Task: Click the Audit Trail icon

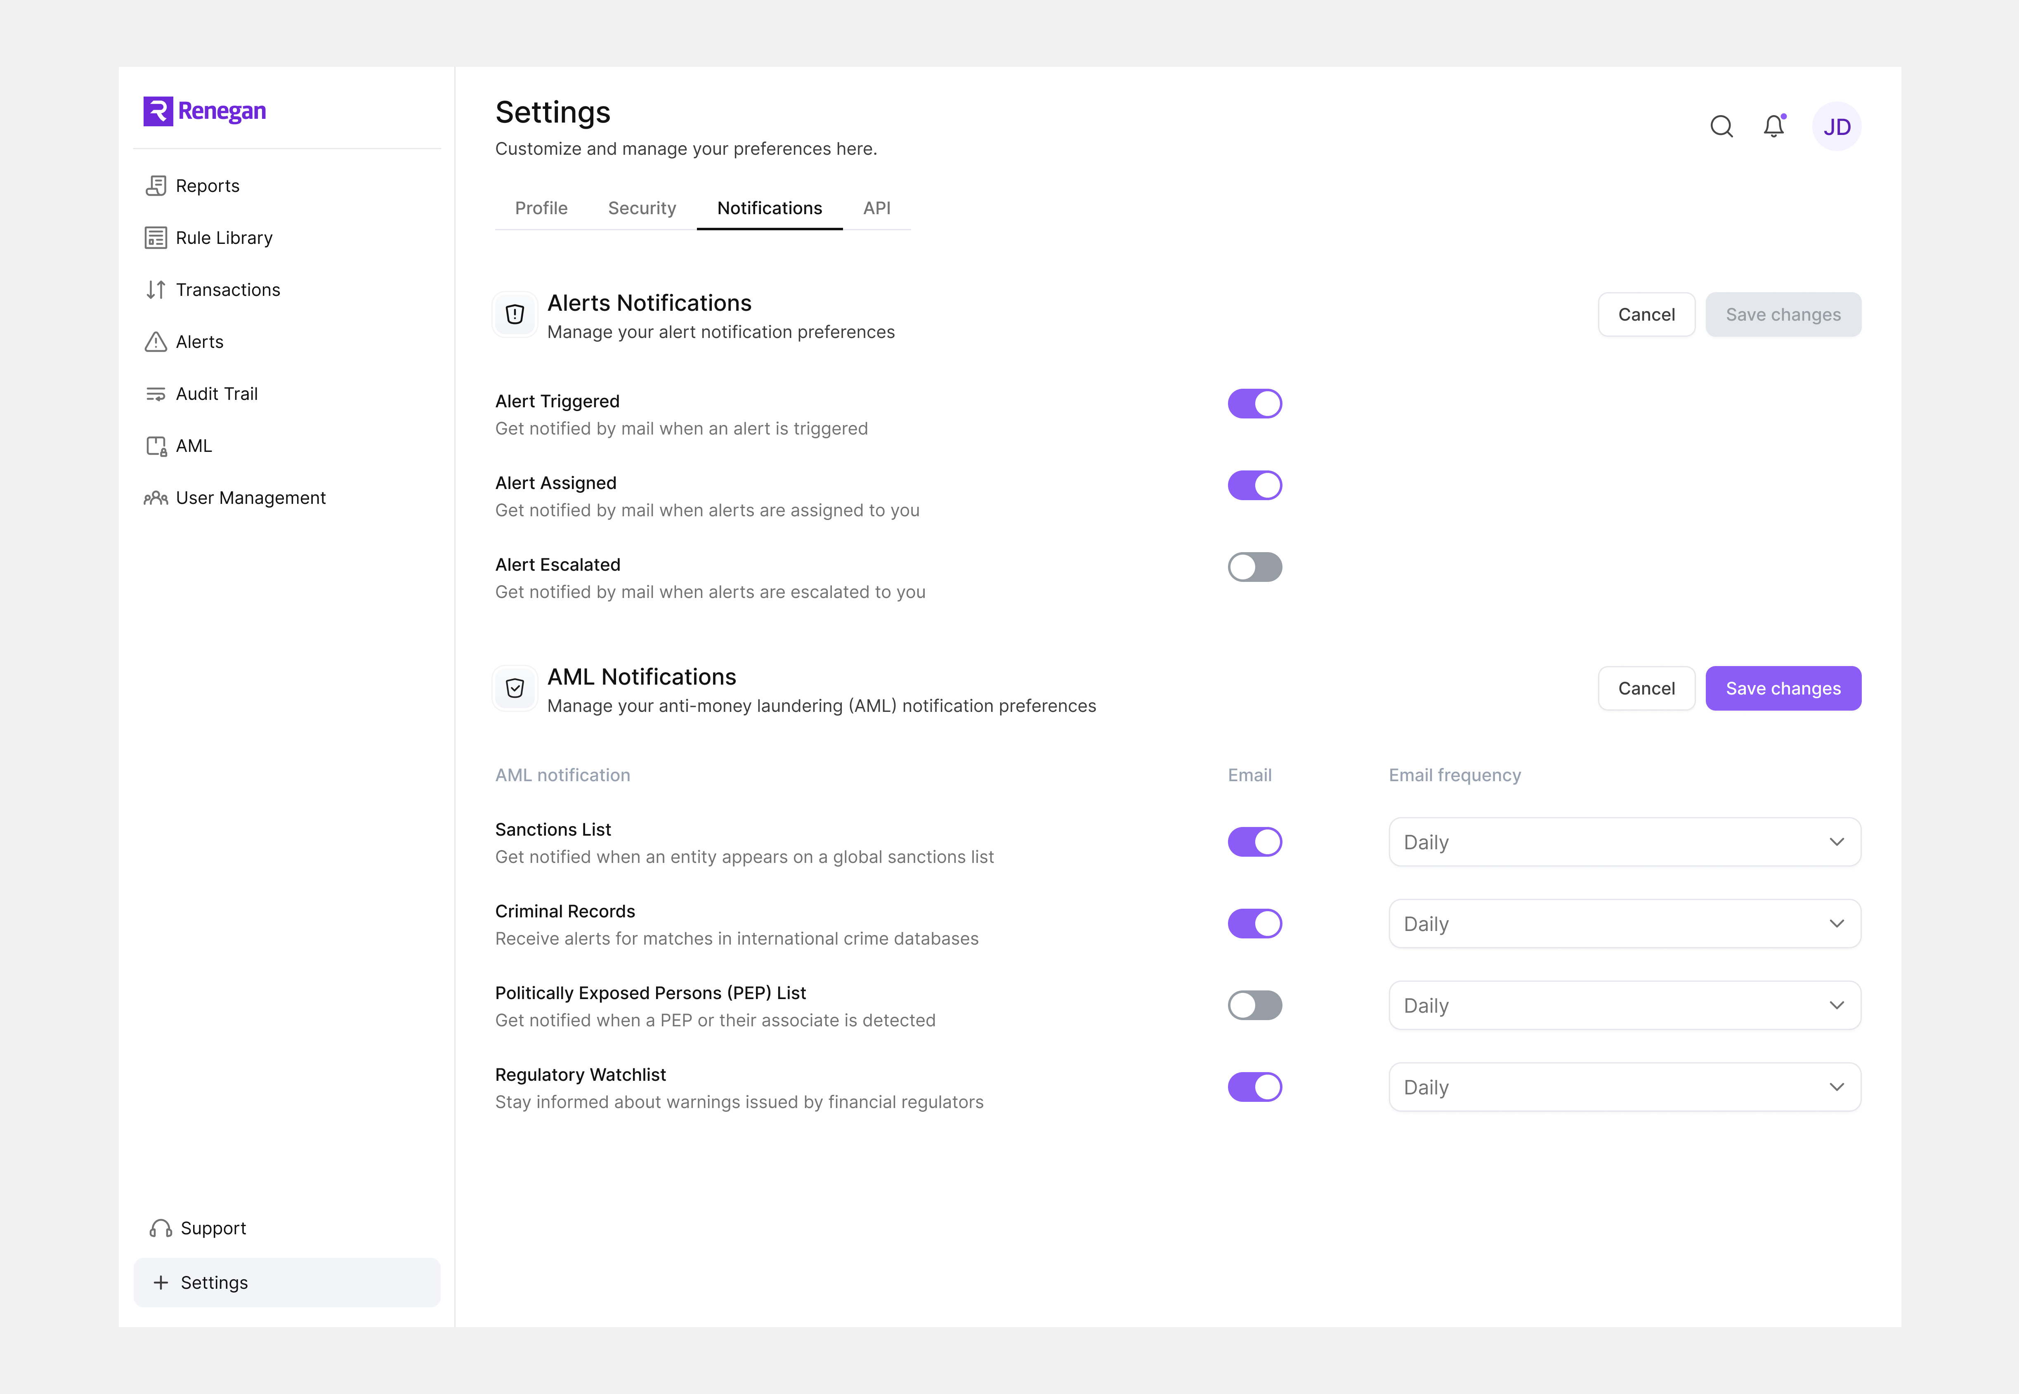Action: 156,394
